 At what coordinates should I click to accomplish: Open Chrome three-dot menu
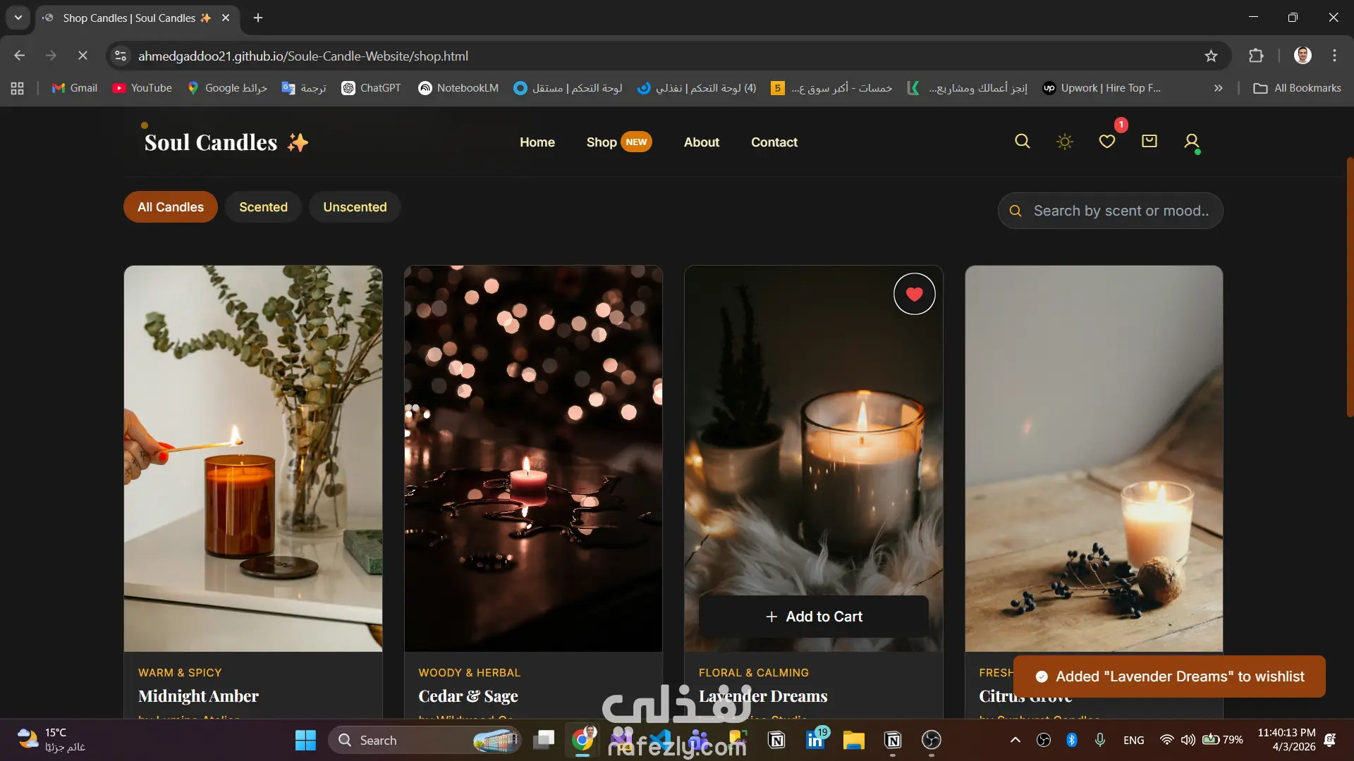pos(1334,56)
